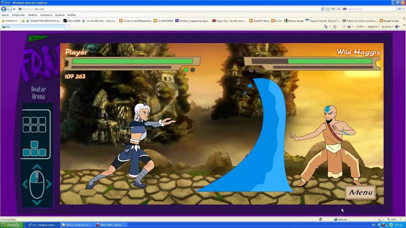The width and height of the screenshot is (406, 228).
Task: Open the Βοήθεια menu
Action: (x=72, y=15)
